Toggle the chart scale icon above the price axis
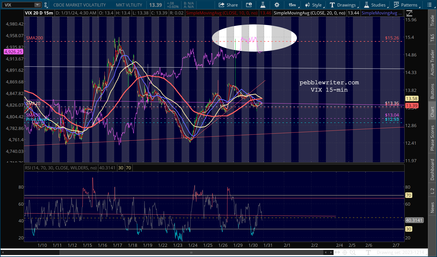This screenshot has height=257, width=437. click(409, 13)
